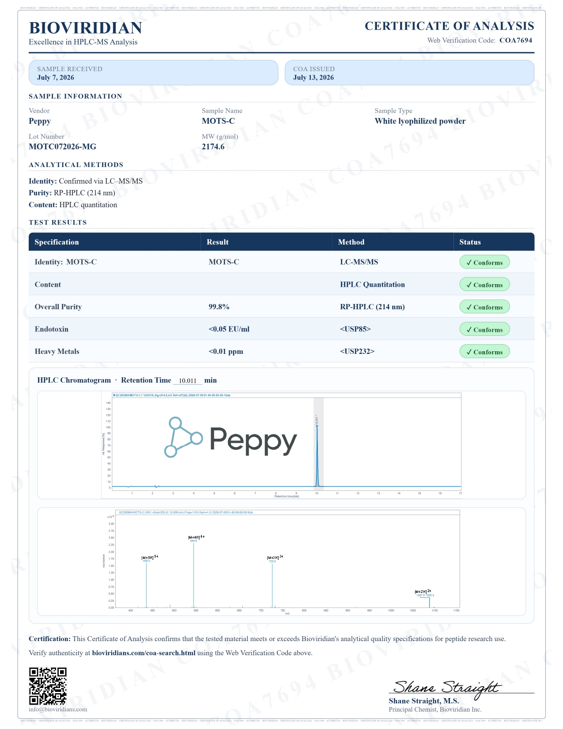Select the Conforms badge for Endotoxin
The image size is (563, 729).
484,329
